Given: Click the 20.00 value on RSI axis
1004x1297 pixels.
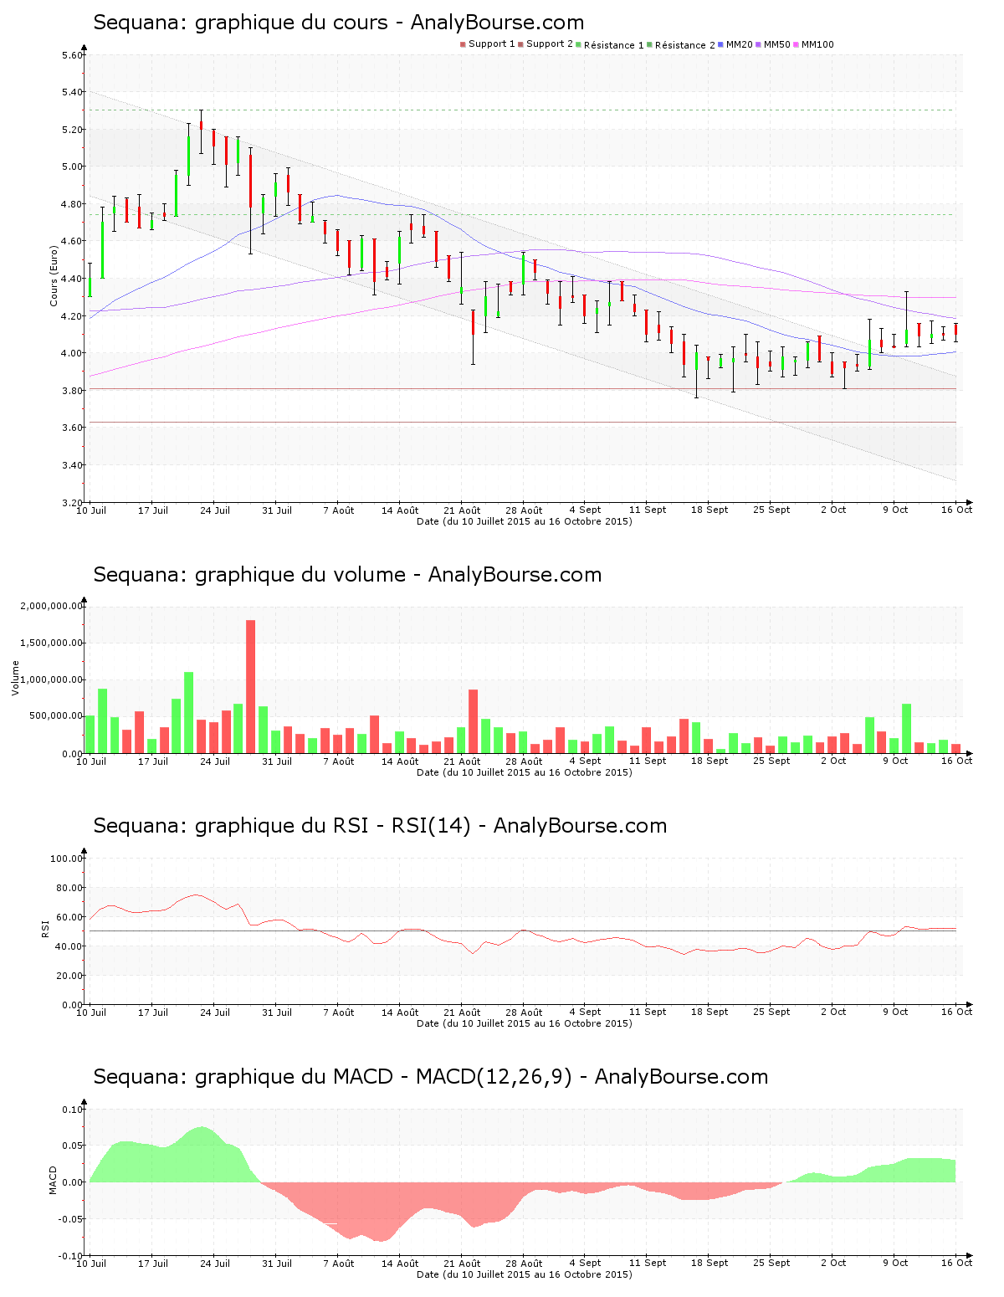Looking at the screenshot, I should [x=69, y=976].
